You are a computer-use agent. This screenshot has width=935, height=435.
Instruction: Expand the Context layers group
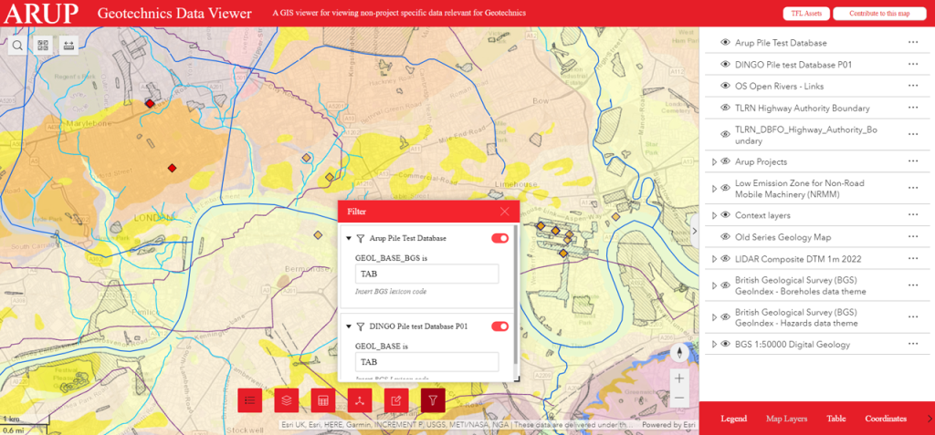click(714, 214)
